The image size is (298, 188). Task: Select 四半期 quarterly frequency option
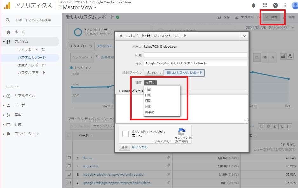[162, 112]
